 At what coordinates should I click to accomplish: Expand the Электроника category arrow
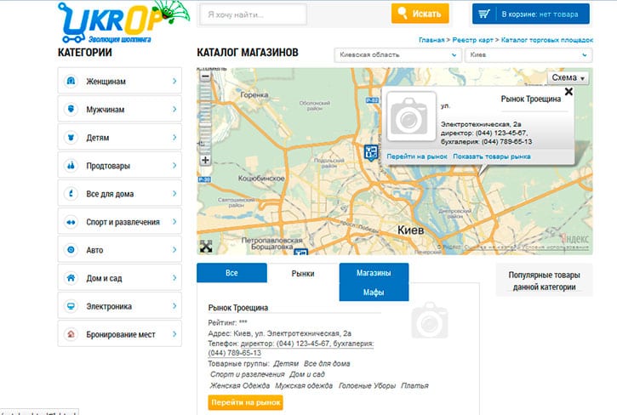click(174, 306)
